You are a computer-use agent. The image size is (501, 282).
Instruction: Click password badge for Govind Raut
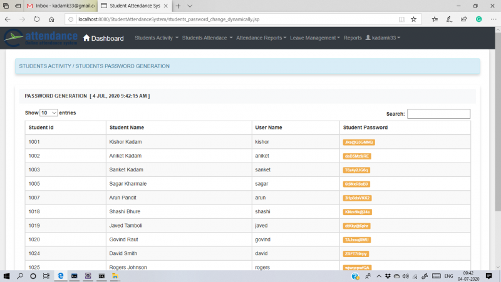(x=356, y=240)
